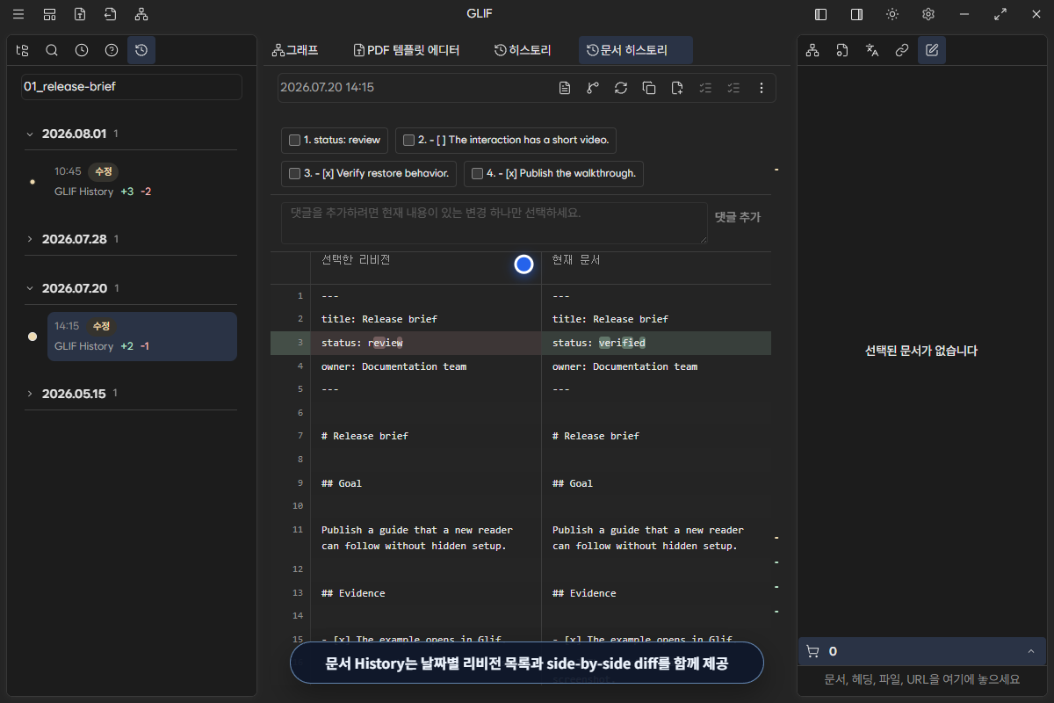
Task: Toggle the right sidebar panel icon
Action: 856,14
